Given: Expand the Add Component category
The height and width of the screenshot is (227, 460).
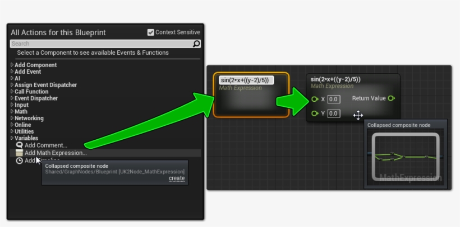Looking at the screenshot, I should (12, 65).
